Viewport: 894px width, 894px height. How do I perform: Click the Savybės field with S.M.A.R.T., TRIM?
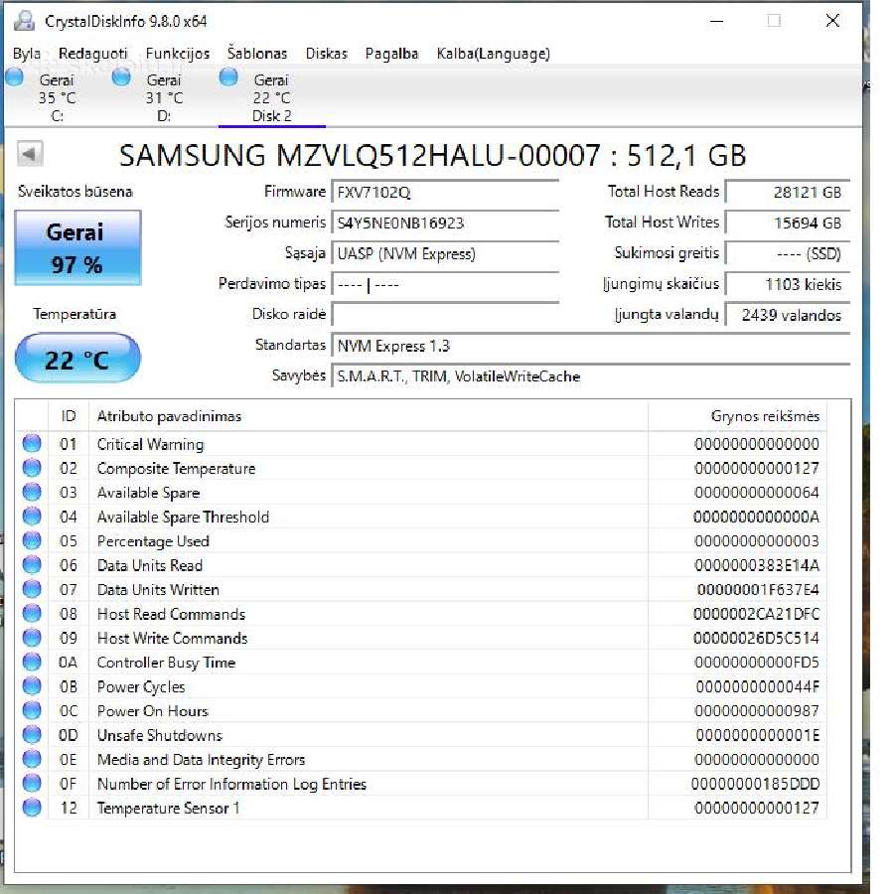click(x=591, y=376)
